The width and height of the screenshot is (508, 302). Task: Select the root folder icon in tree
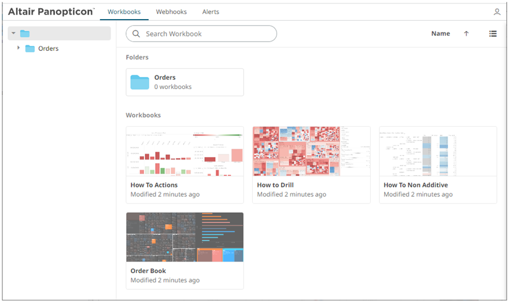pyautogui.click(x=25, y=34)
